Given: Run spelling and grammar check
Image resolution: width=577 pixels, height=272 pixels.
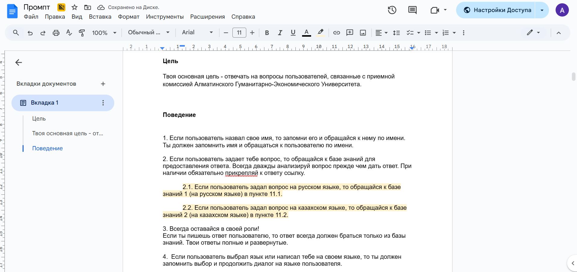Looking at the screenshot, I should click(x=69, y=32).
